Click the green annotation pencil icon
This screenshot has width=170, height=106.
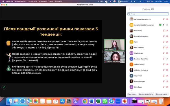[4, 87]
